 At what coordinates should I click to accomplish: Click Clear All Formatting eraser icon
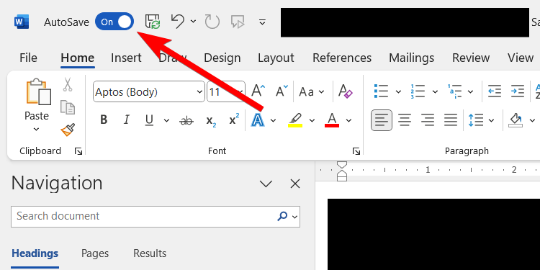point(346,91)
